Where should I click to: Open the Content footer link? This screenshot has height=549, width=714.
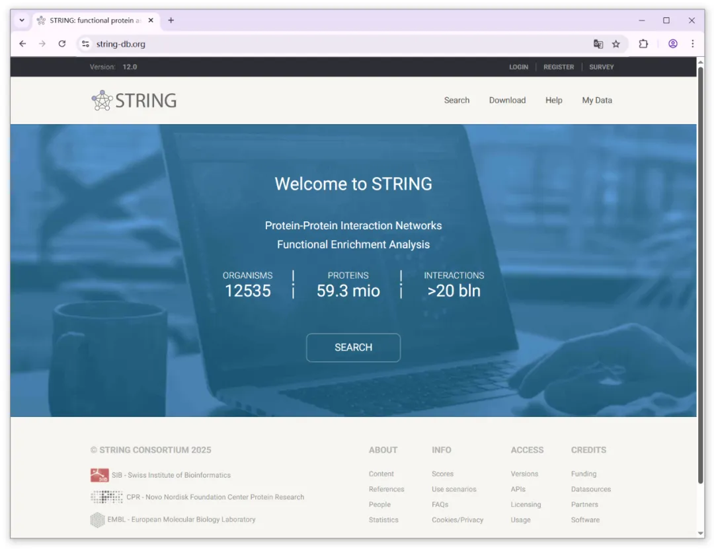tap(381, 474)
